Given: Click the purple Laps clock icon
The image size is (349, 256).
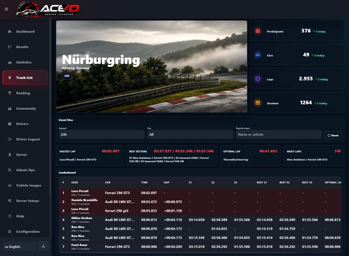Looking at the screenshot, I should point(258,79).
